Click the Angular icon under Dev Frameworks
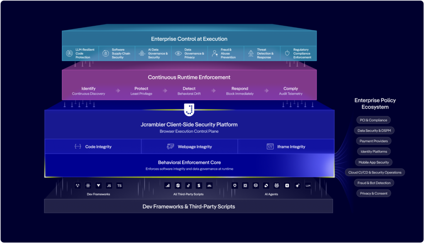 78,185
